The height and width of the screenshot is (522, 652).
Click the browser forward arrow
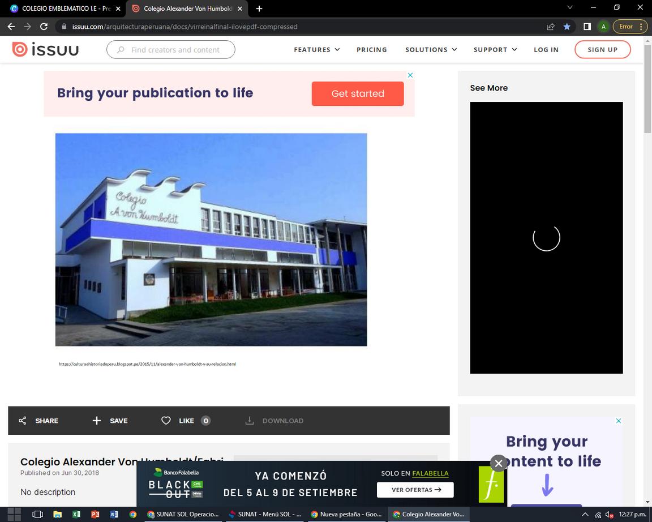click(x=27, y=27)
